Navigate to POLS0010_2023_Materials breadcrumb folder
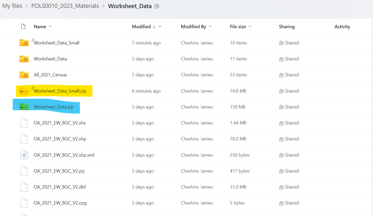 [x=65, y=6]
